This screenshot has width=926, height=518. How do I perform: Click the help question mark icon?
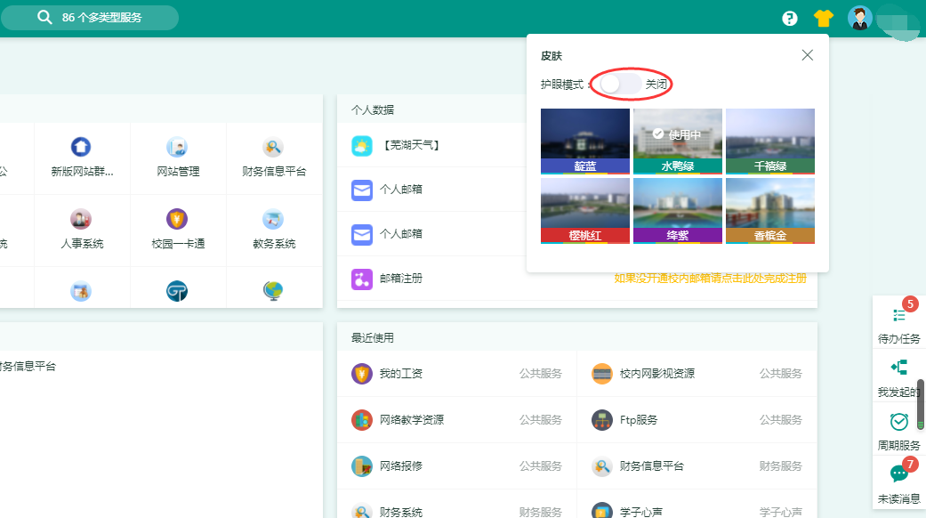pyautogui.click(x=790, y=18)
